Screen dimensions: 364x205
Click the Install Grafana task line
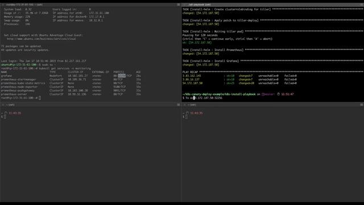pyautogui.click(x=210, y=61)
